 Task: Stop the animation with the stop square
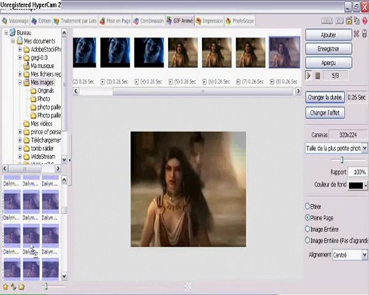pyautogui.click(x=317, y=76)
